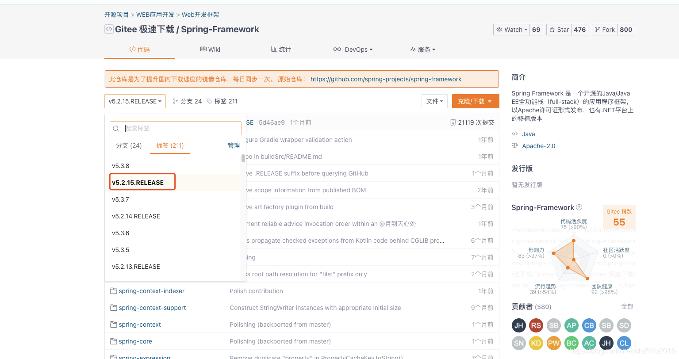The width and height of the screenshot is (679, 359).
Task: Switch to 分支 (24) tab in the dropdown
Action: pos(129,145)
